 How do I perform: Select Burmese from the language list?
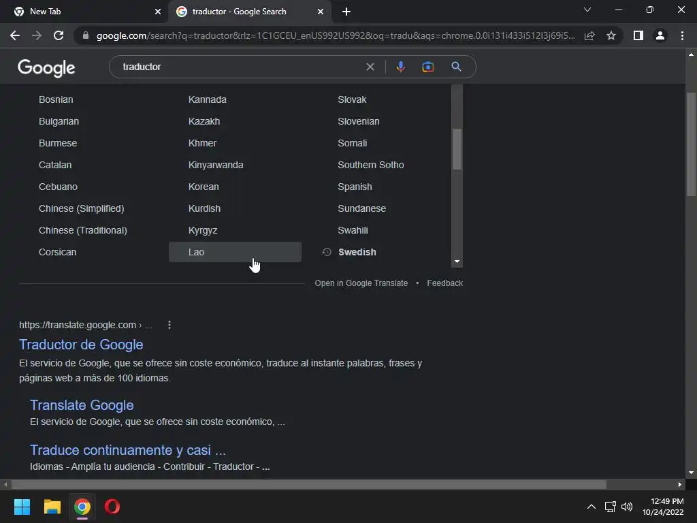(x=58, y=143)
